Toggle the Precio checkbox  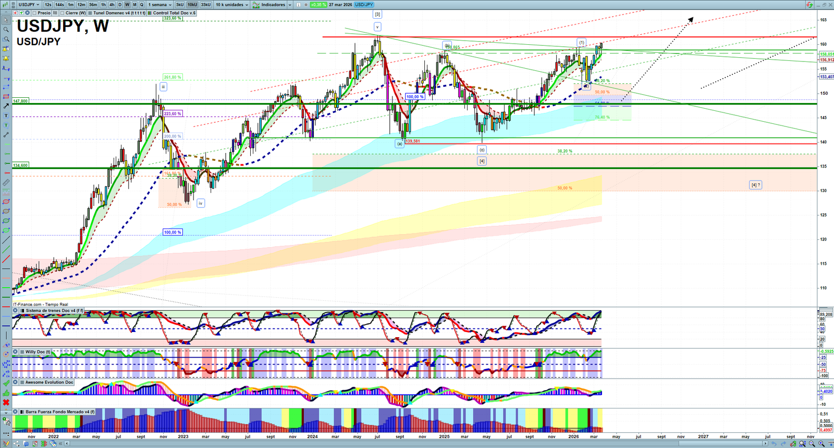tap(34, 13)
